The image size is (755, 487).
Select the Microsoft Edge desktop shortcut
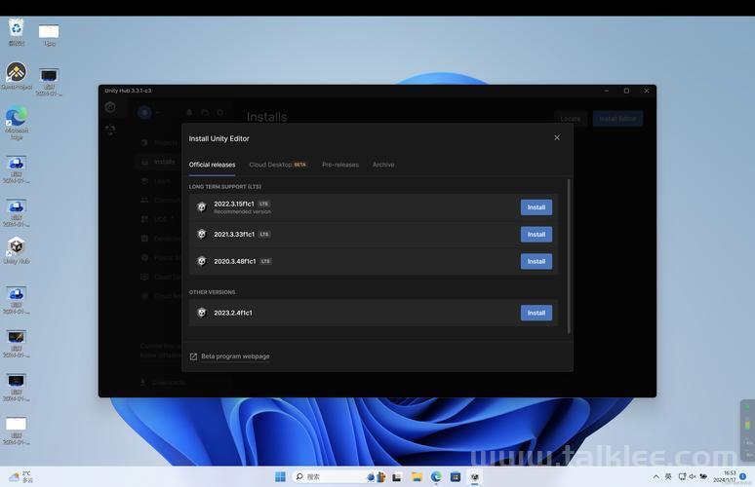(x=17, y=123)
